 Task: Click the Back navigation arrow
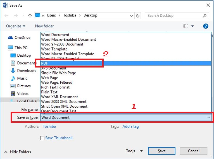6,16
